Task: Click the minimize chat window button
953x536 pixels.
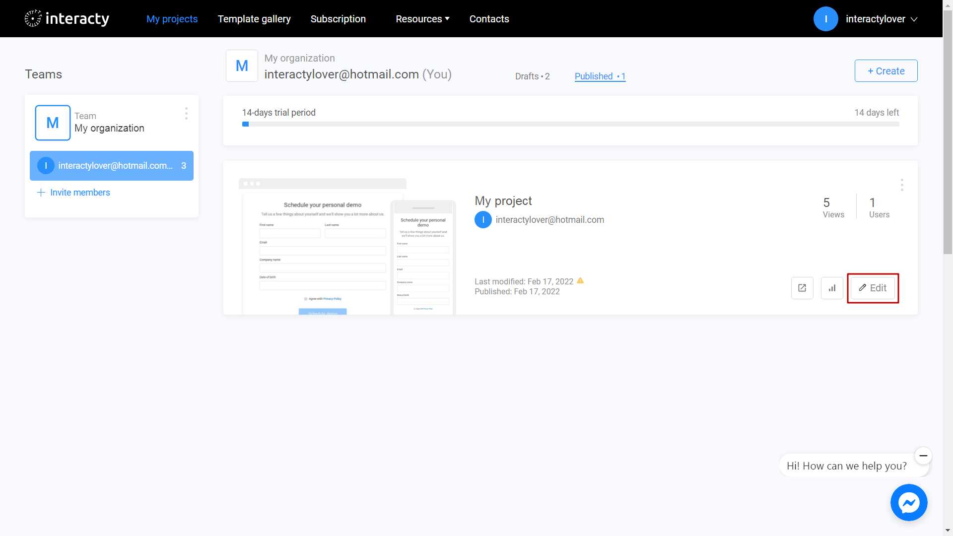Action: tap(924, 456)
